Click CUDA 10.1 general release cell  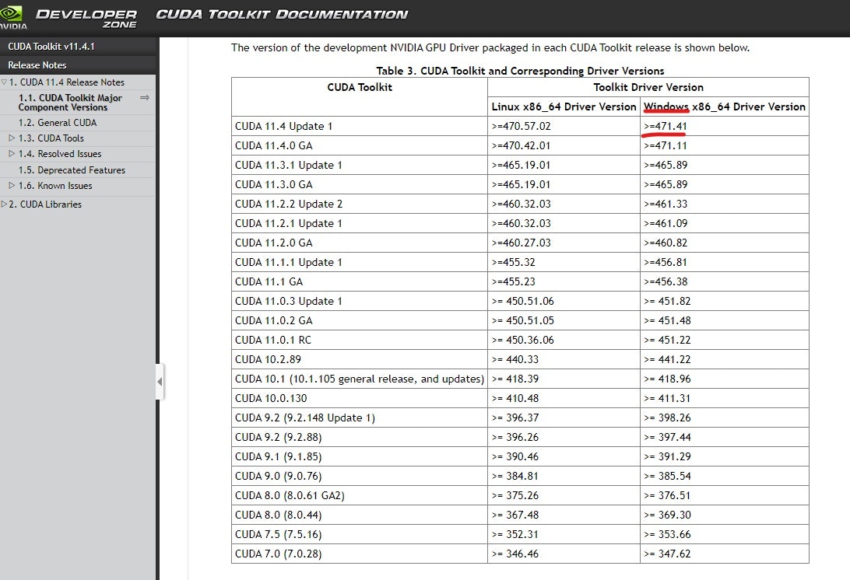click(x=360, y=379)
